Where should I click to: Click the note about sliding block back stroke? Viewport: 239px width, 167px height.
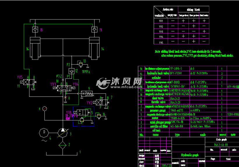click(x=194, y=53)
